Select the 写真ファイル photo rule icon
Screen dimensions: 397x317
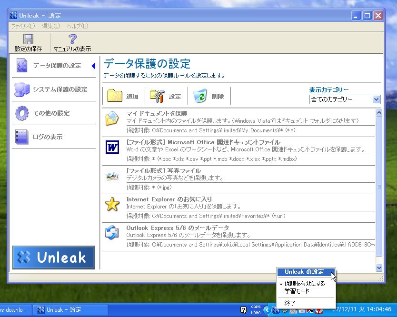(112, 176)
